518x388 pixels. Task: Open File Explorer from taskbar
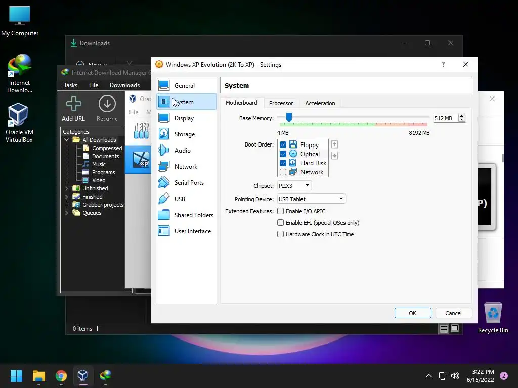click(38, 376)
